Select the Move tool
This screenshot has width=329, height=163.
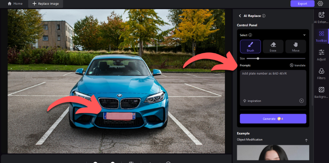coord(296,46)
